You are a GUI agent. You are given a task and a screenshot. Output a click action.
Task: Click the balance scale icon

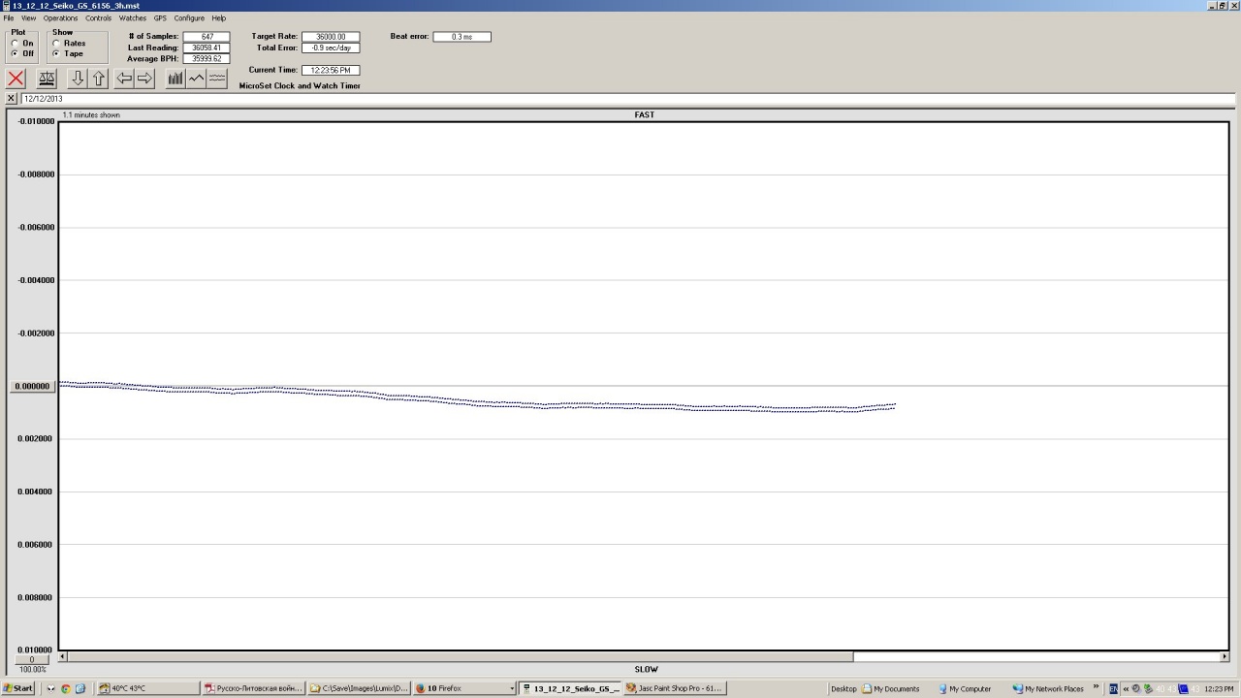46,79
